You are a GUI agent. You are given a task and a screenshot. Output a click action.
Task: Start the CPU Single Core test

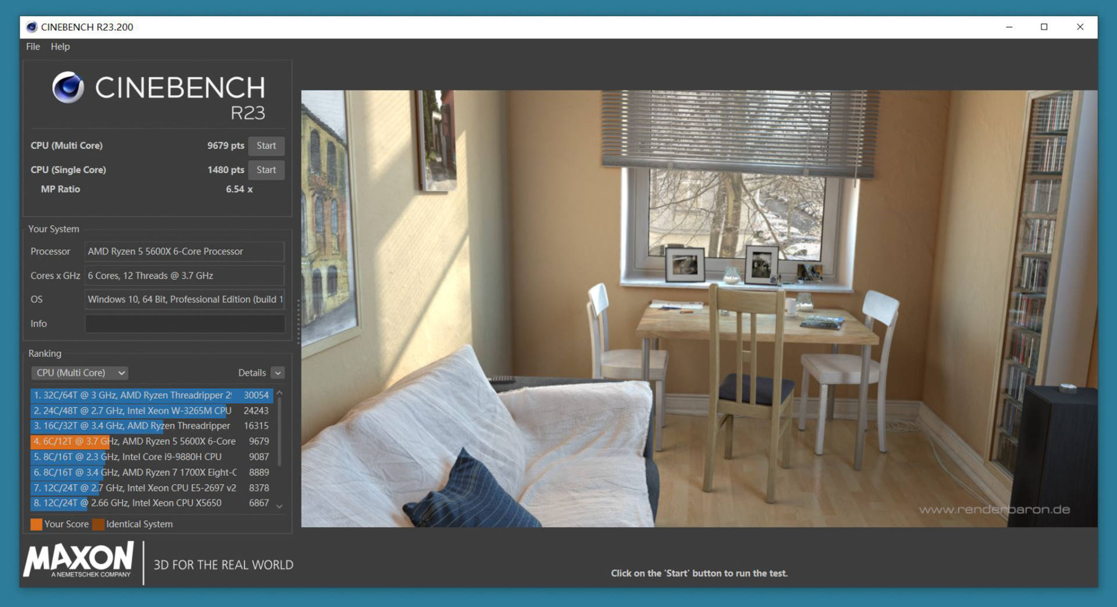click(266, 170)
